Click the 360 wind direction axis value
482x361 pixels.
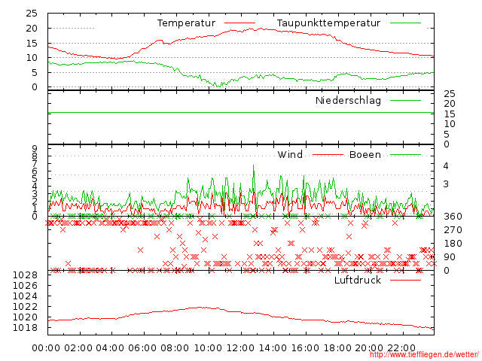(x=453, y=217)
